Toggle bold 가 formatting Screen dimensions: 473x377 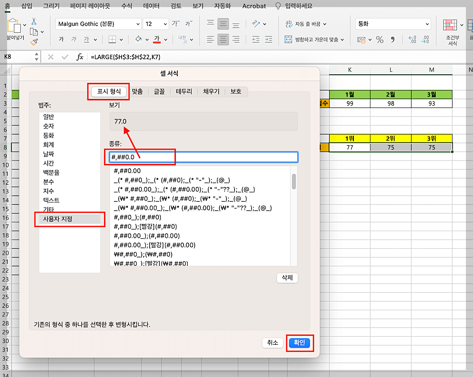61,39
